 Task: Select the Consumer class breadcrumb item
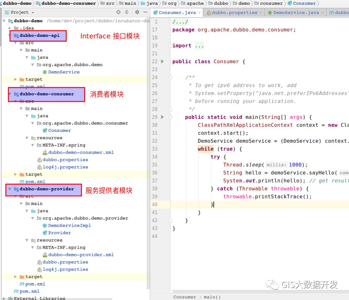pos(302,3)
